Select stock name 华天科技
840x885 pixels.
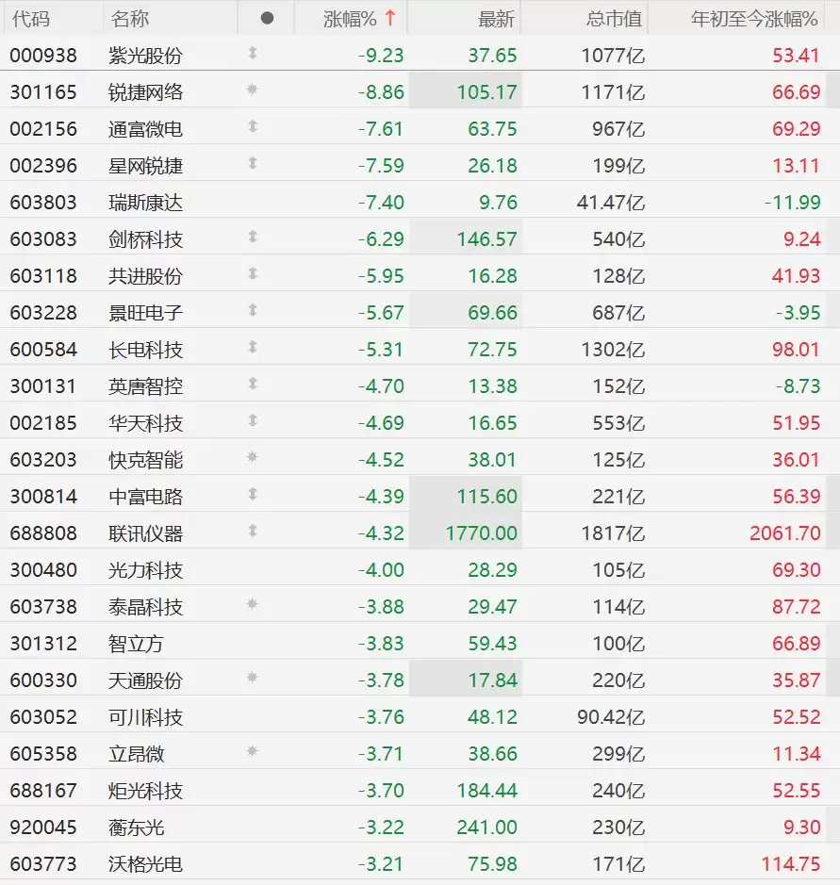[x=145, y=423]
